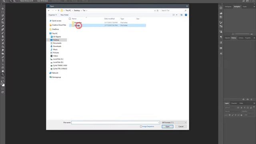This screenshot has width=256, height=144.
Task: Select the Brush tool
Action: coord(3,33)
